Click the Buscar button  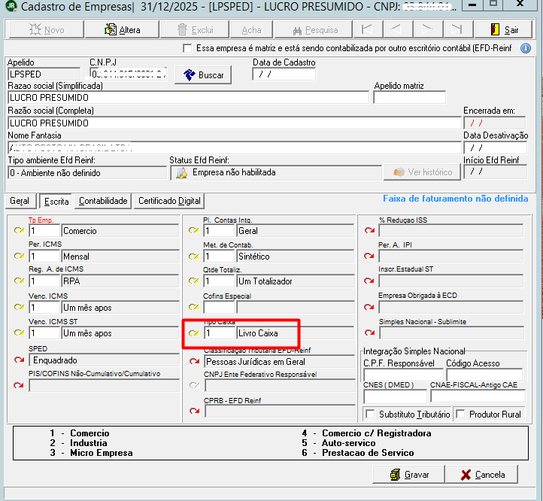point(203,74)
